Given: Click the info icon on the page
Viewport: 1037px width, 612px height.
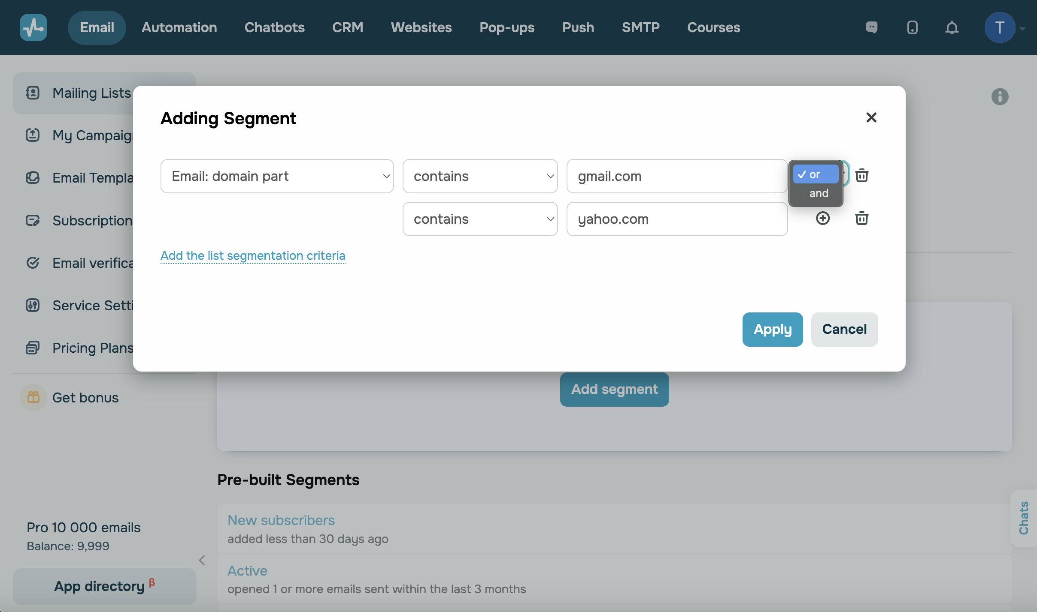Looking at the screenshot, I should coord(1000,97).
